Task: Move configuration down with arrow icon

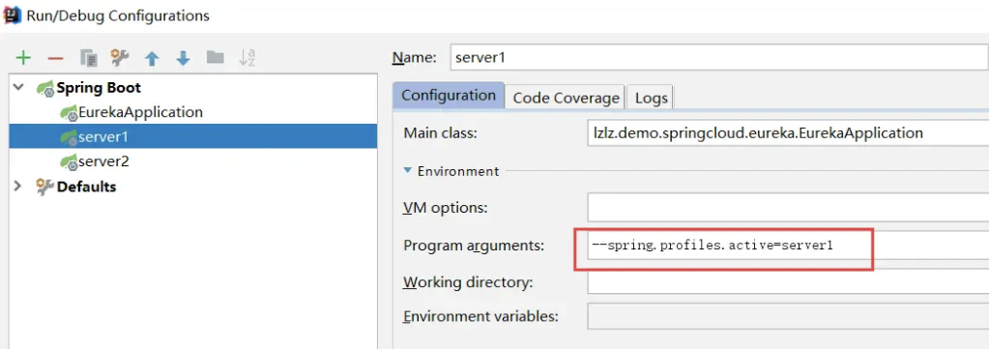Action: coord(183,59)
